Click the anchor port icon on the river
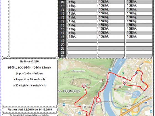This screenshot has width=155, height=116. (112, 84)
